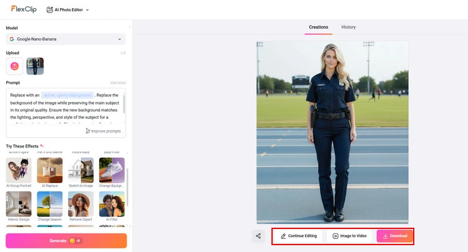Switch to the Creations tab
The image size is (468, 252).
click(318, 27)
